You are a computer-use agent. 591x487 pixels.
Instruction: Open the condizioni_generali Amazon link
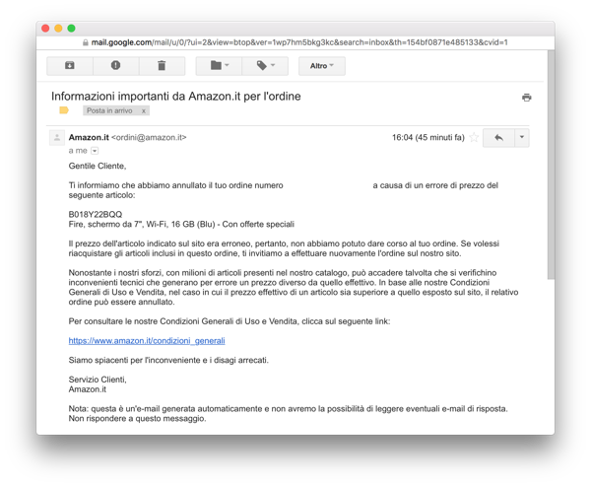147,341
